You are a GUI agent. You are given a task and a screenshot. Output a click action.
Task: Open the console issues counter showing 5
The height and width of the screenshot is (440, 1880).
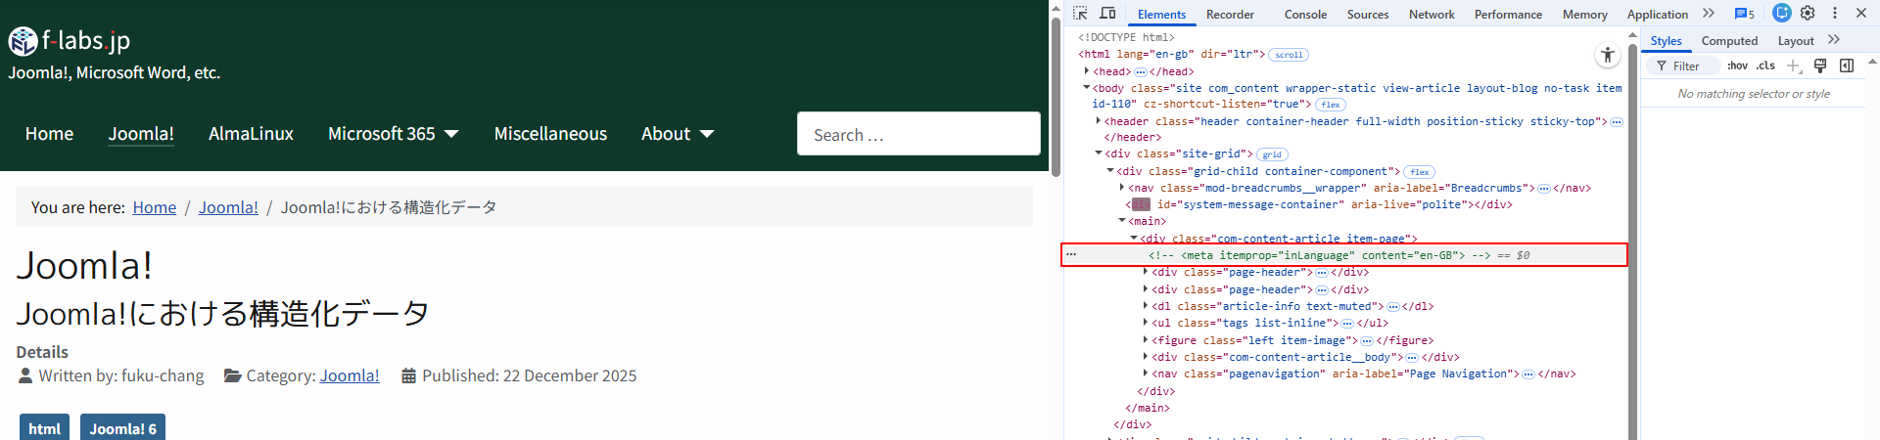(1744, 14)
